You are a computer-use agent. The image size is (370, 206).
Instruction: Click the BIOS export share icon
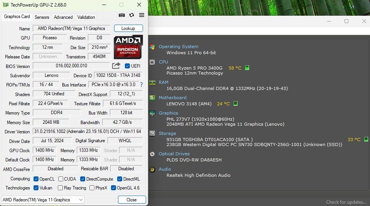[116, 66]
